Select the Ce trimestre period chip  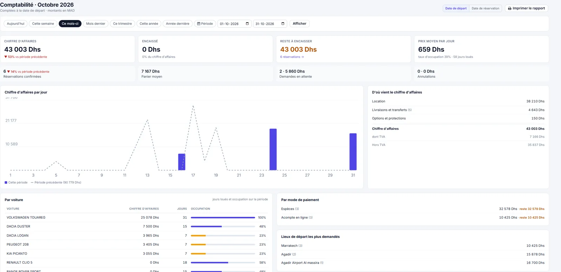pyautogui.click(x=122, y=24)
